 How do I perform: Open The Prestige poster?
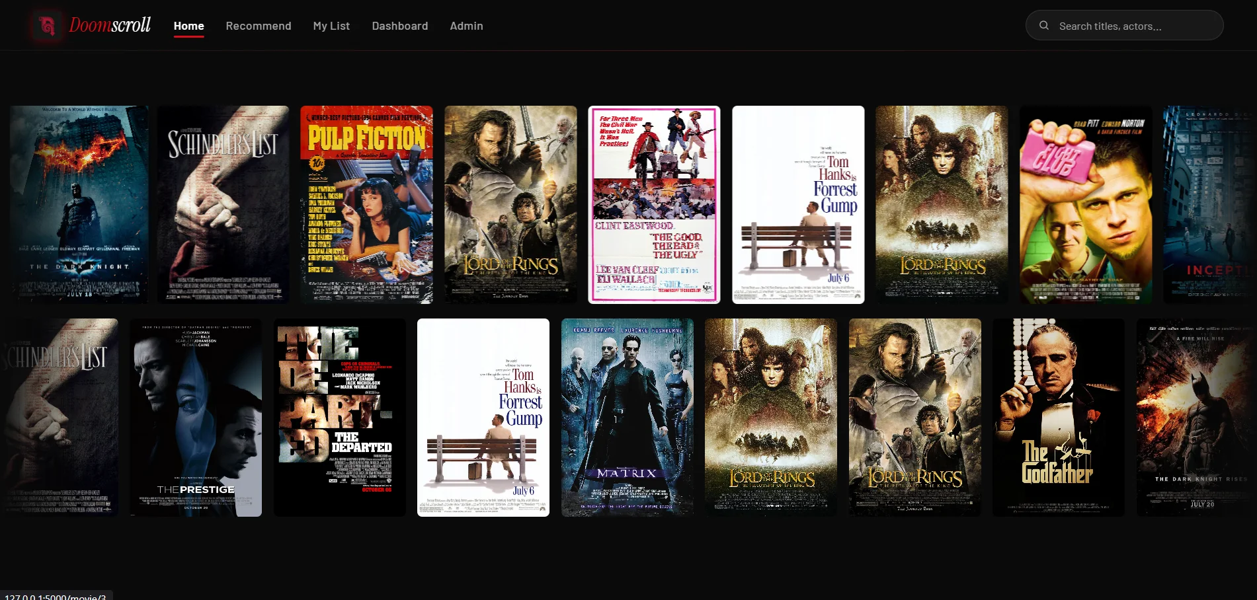[x=196, y=418]
